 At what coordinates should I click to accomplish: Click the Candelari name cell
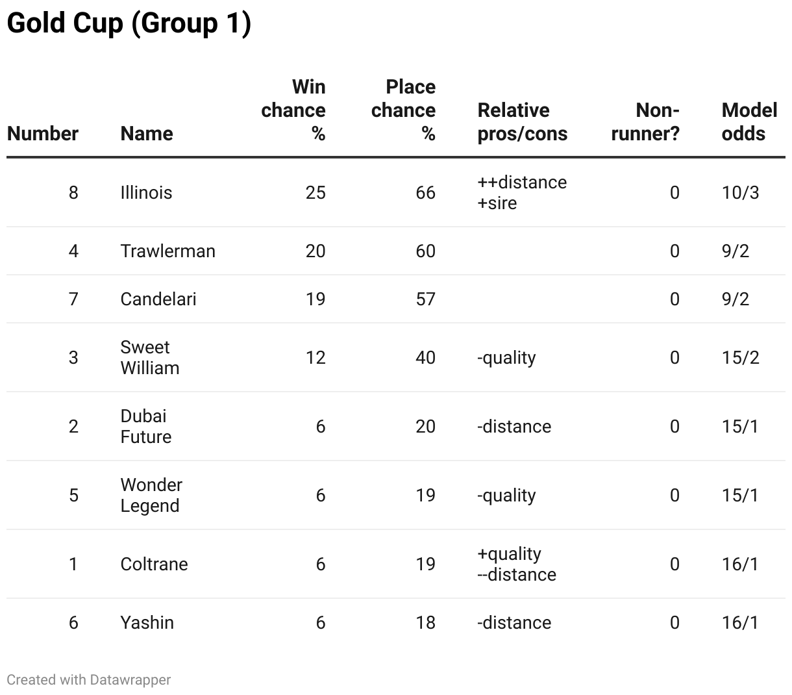click(x=158, y=299)
